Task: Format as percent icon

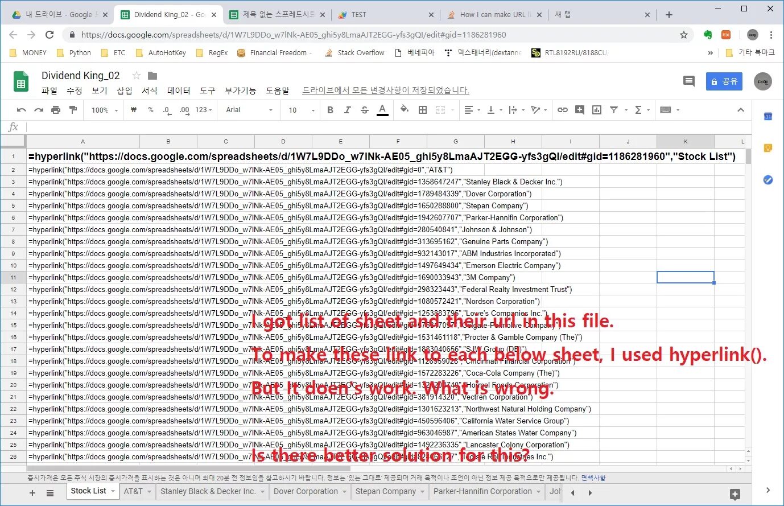Action: pos(151,110)
